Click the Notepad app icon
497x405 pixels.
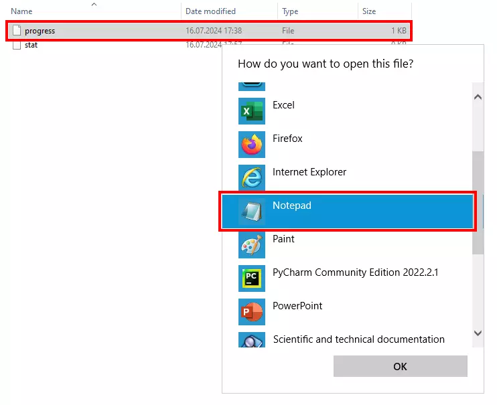coord(252,212)
